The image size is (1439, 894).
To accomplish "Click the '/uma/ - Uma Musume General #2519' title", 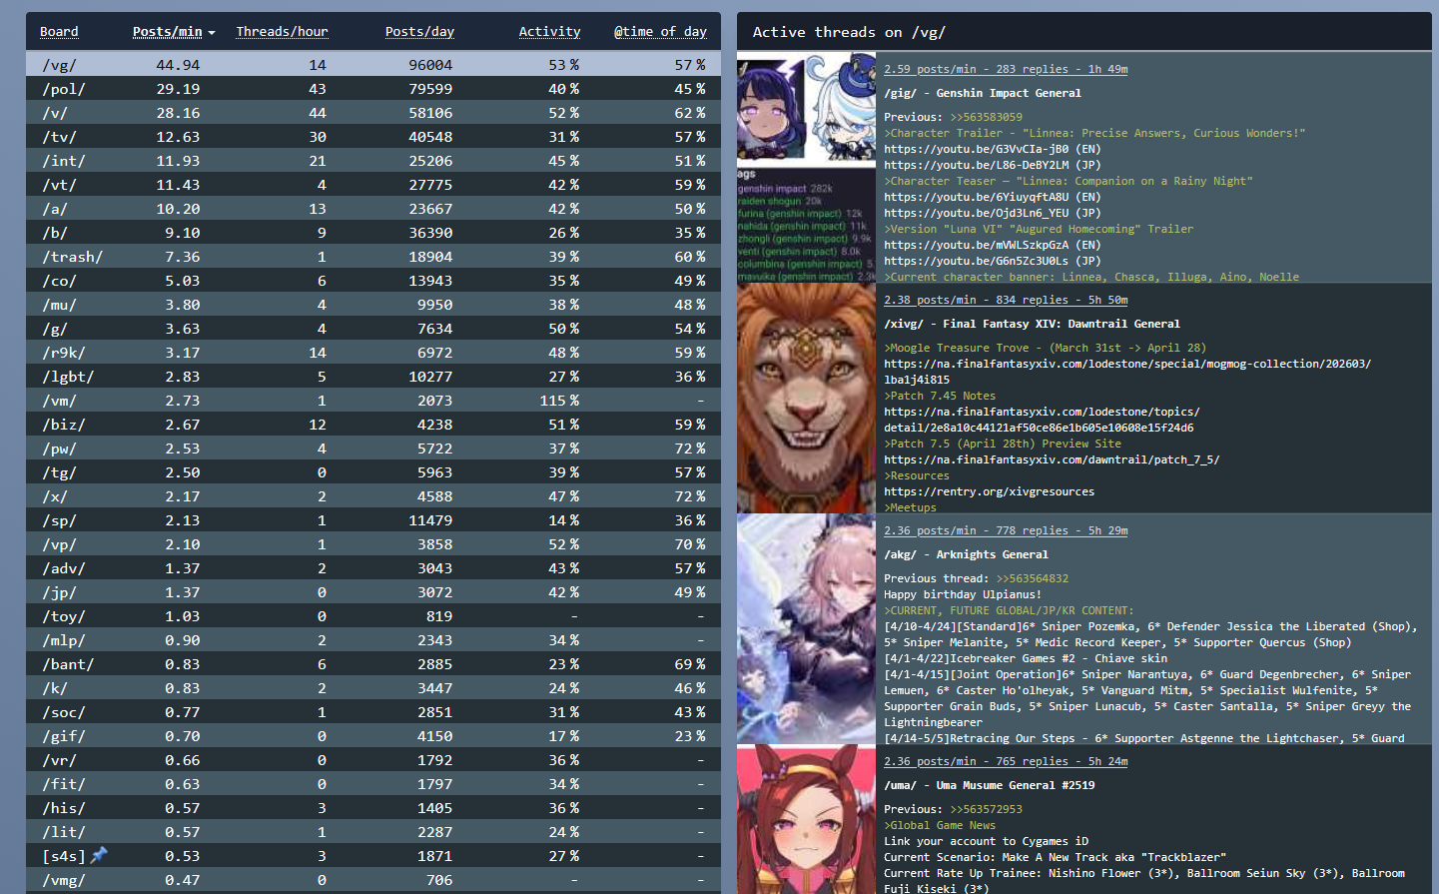I will 989,785.
